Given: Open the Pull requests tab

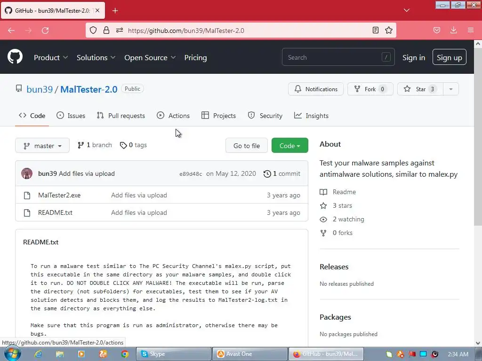Looking at the screenshot, I should pyautogui.click(x=120, y=116).
